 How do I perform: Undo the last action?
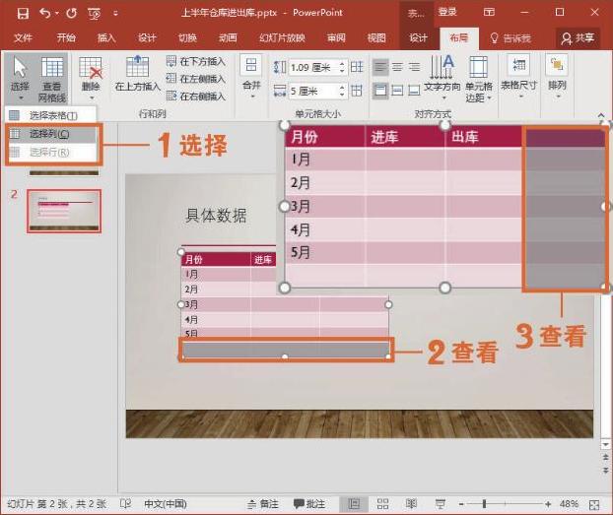coord(45,13)
